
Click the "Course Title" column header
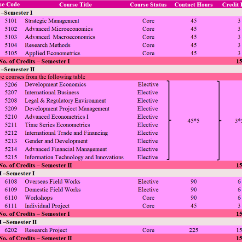click(x=75, y=5)
